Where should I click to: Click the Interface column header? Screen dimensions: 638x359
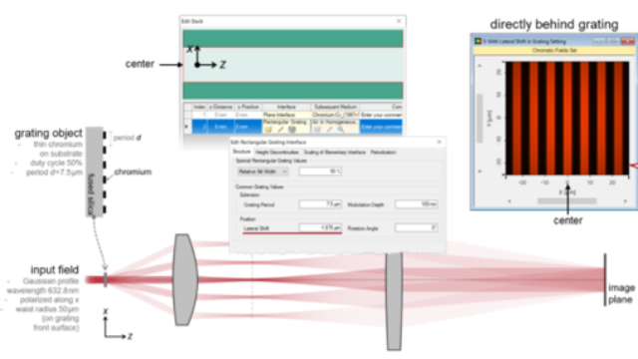pyautogui.click(x=286, y=107)
